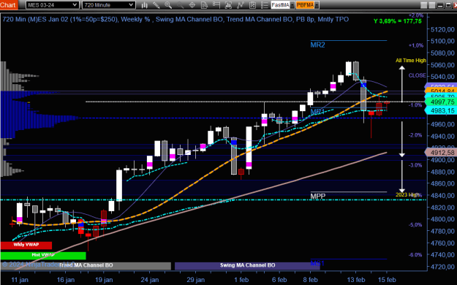Select the MPP pivot label
Image resolution: width=457 pixels, height=285 pixels.
pos(317,196)
